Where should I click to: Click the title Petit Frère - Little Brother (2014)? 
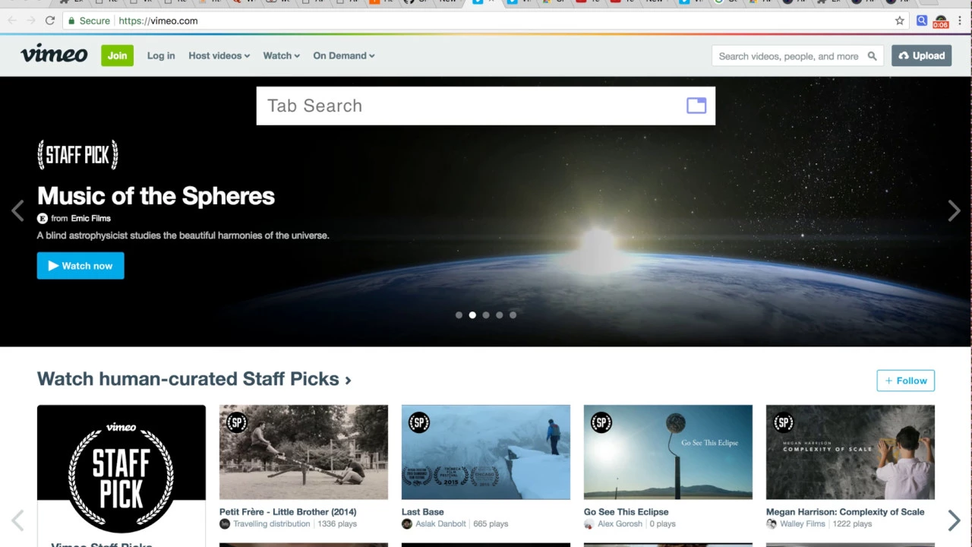tap(288, 512)
